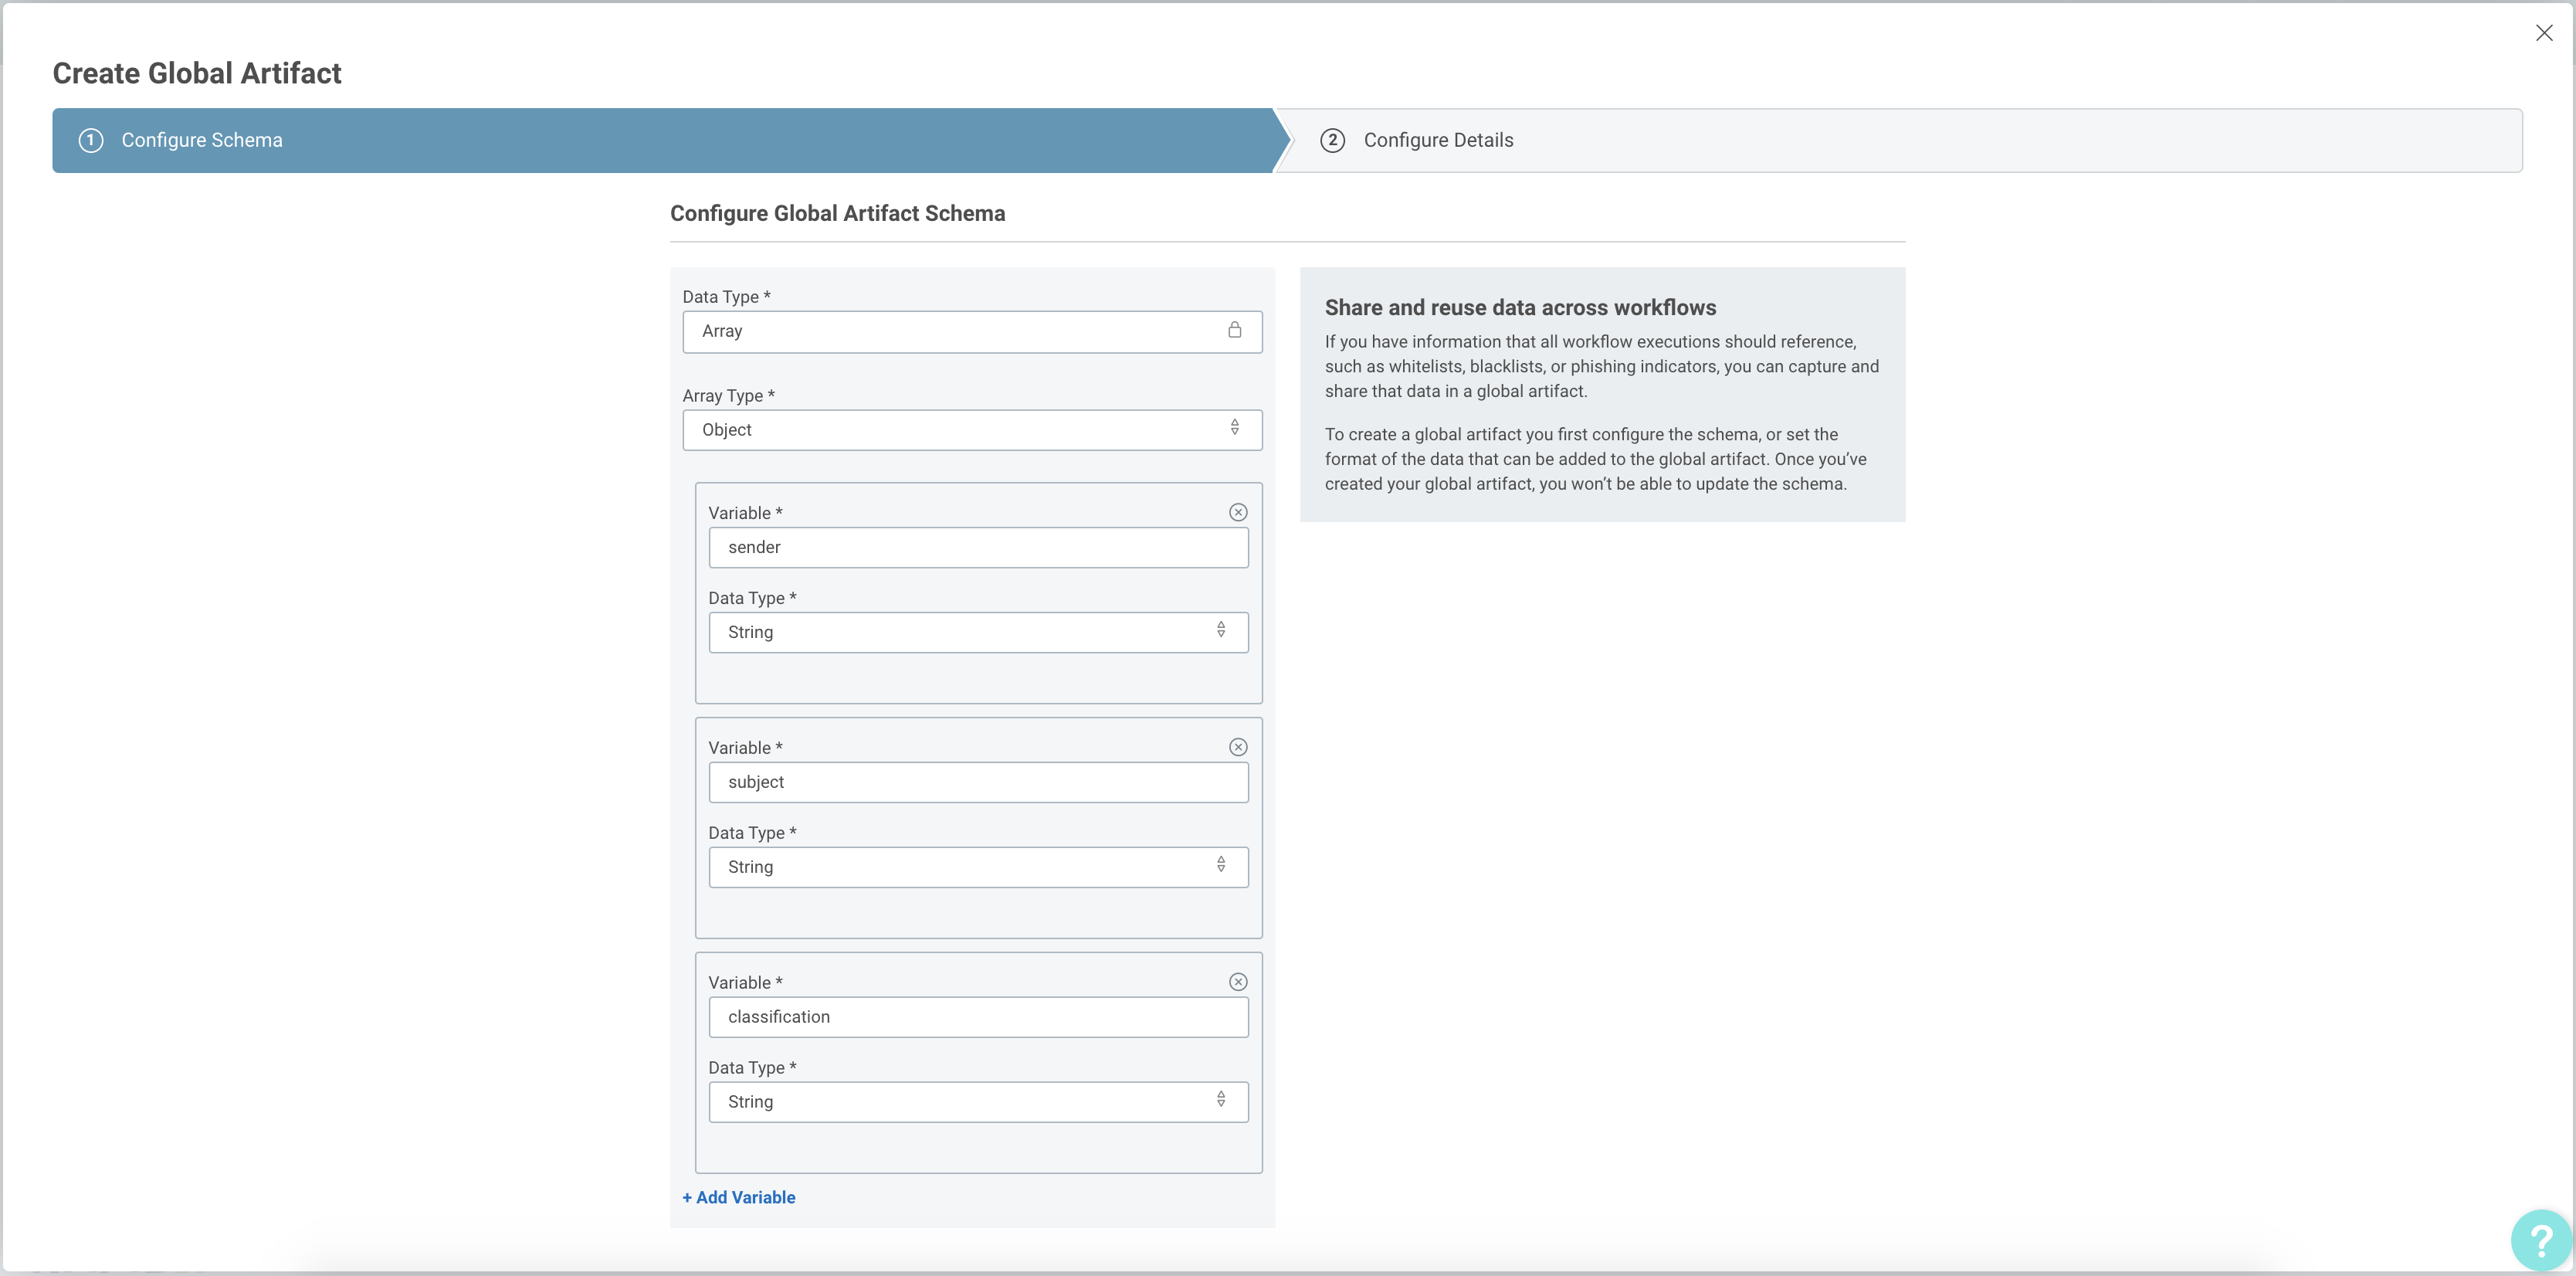
Task: Click the locked Array data type field
Action: pos(971,331)
